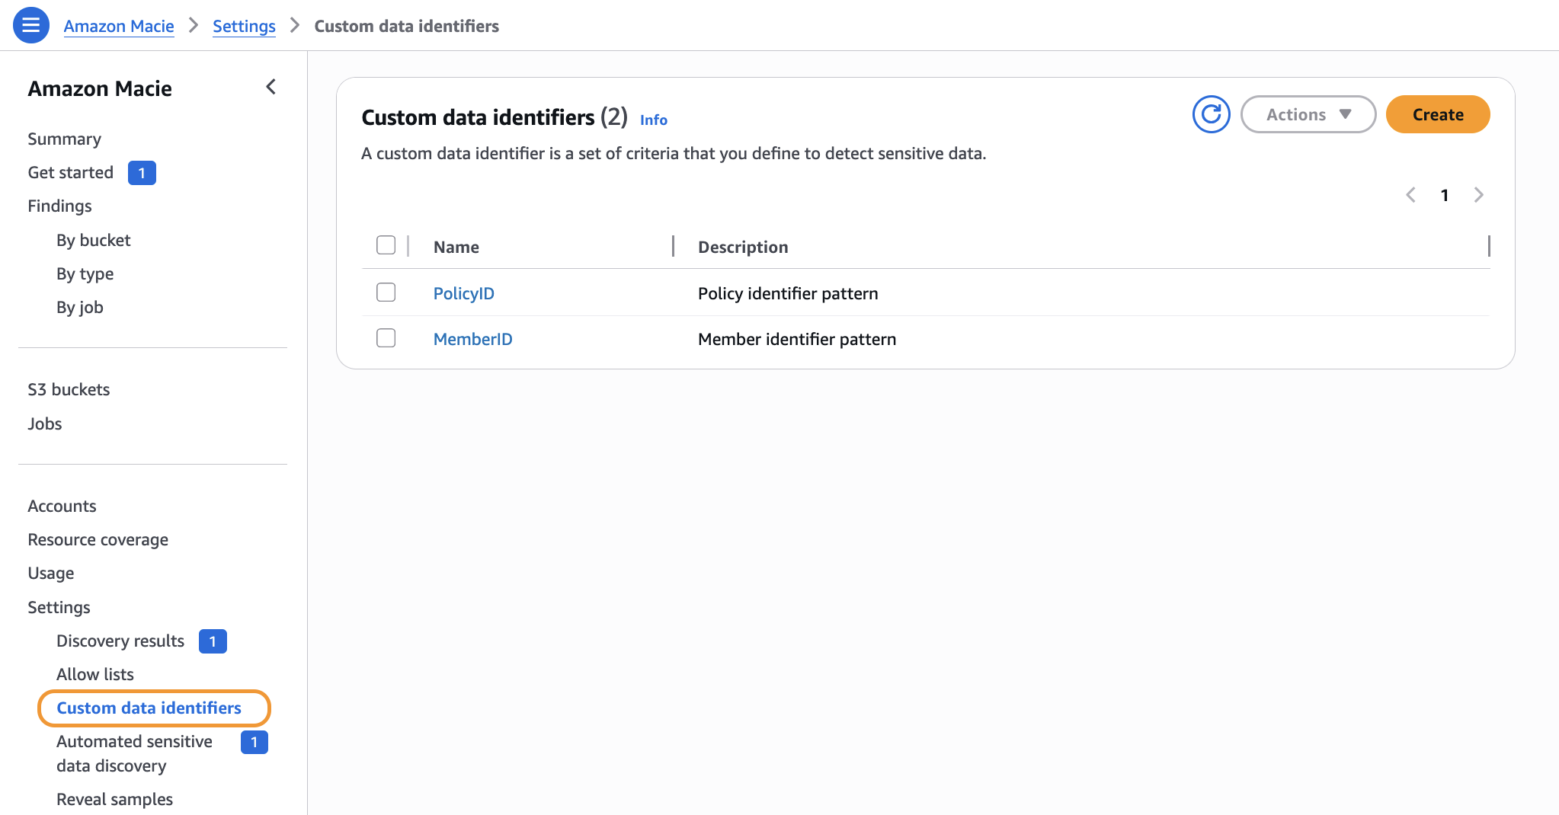1559x815 pixels.
Task: Open Resource coverage page
Action: [98, 539]
